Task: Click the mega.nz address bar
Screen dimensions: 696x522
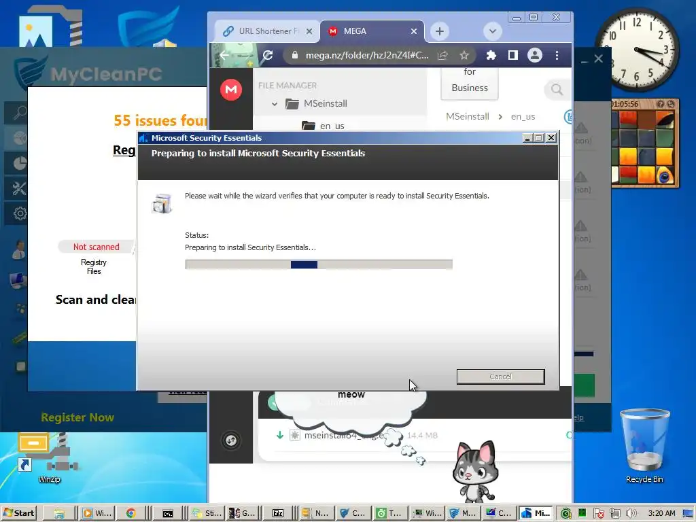Action: pyautogui.click(x=366, y=55)
